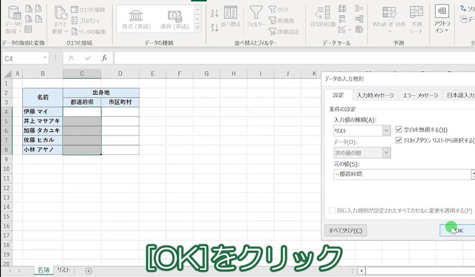
Task: Expand the data types gallery
Action: (x=197, y=28)
